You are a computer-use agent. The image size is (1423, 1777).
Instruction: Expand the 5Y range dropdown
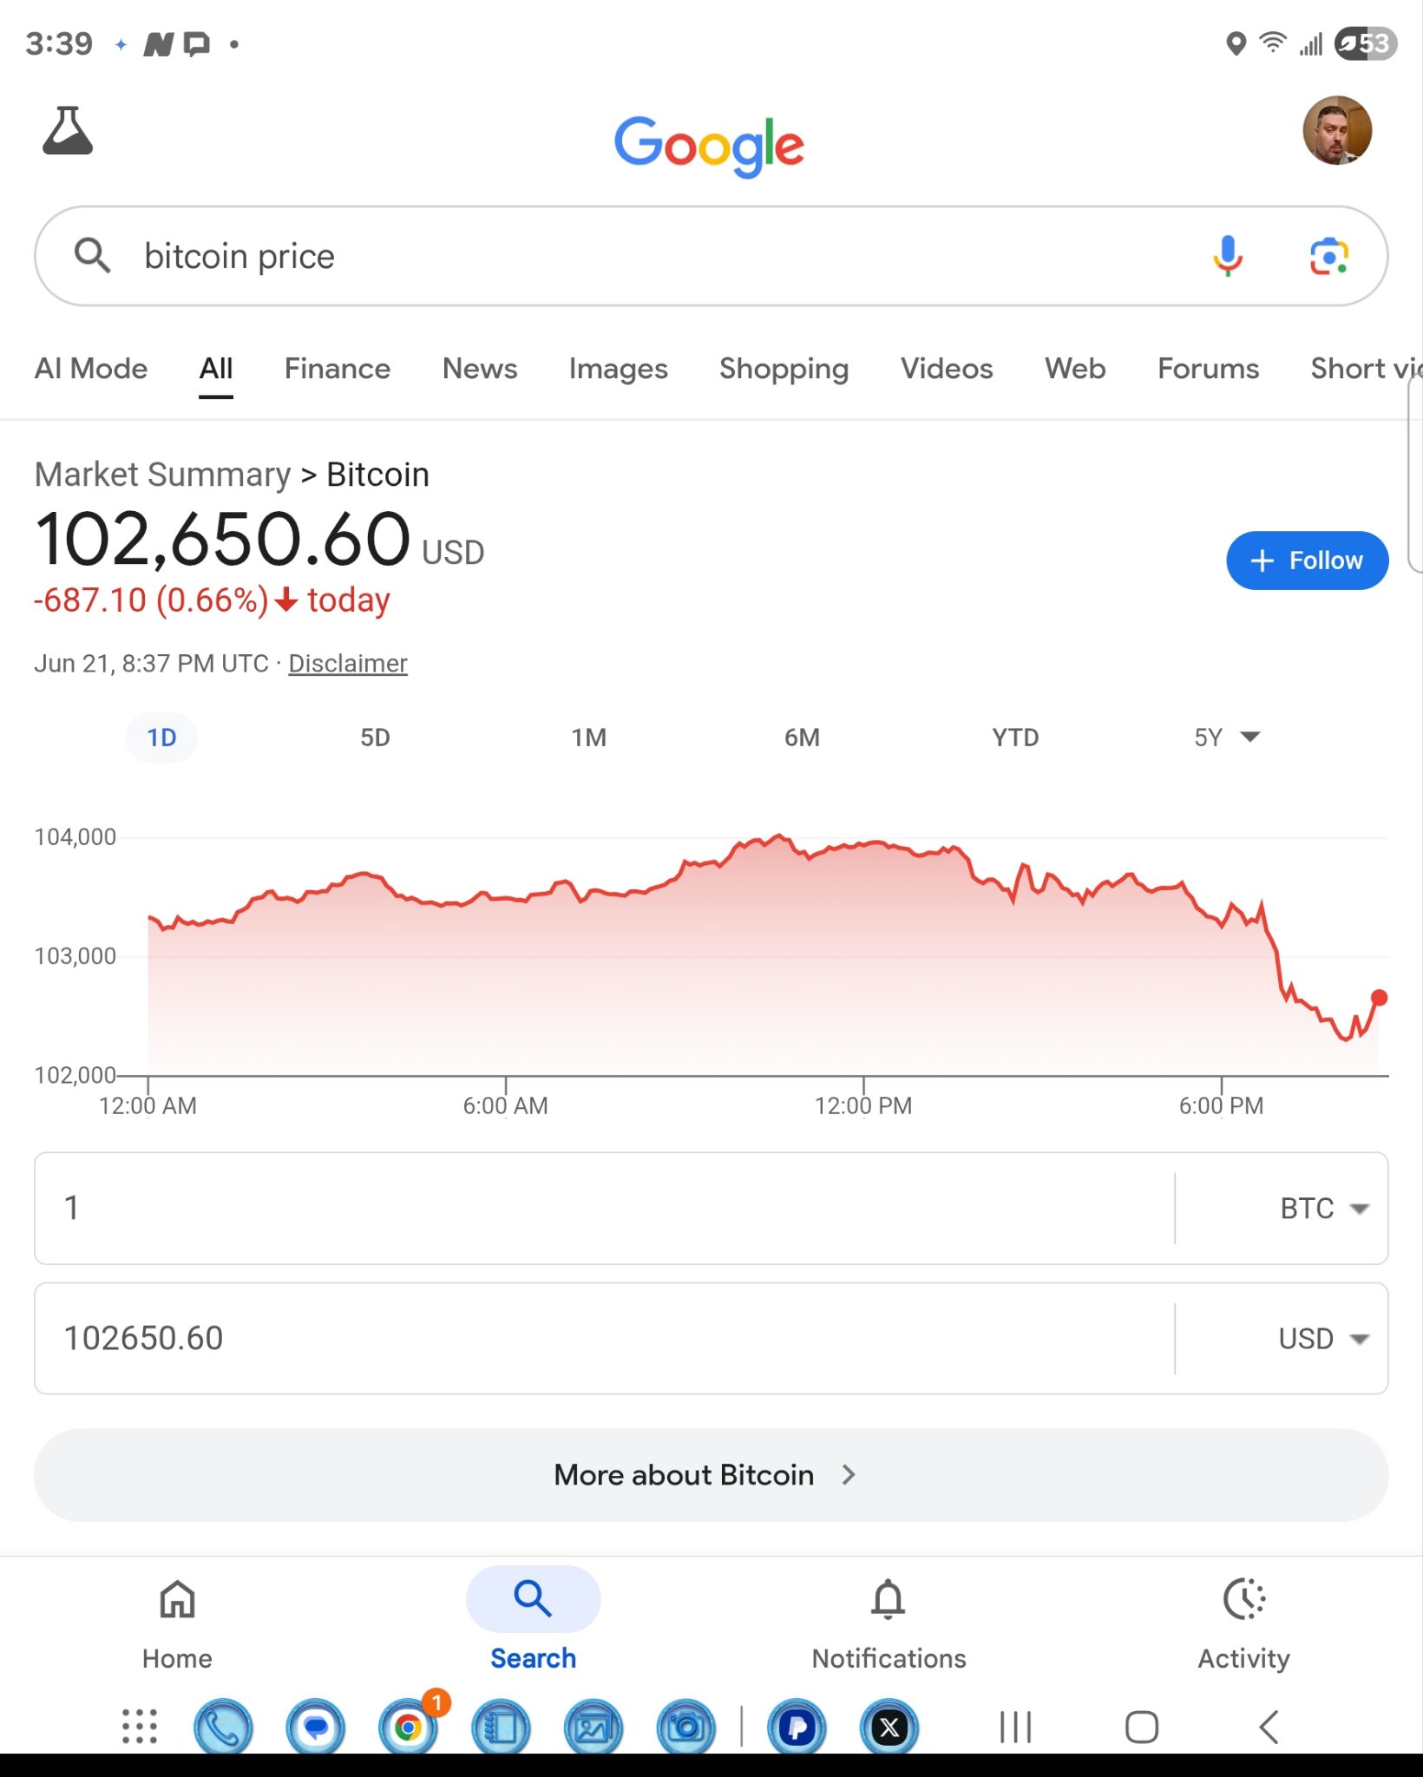[x=1227, y=738]
